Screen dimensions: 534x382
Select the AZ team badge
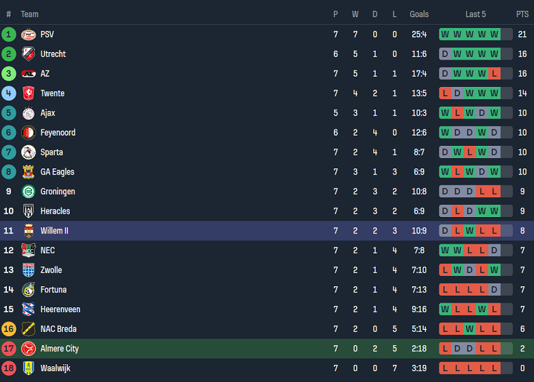tap(28, 74)
